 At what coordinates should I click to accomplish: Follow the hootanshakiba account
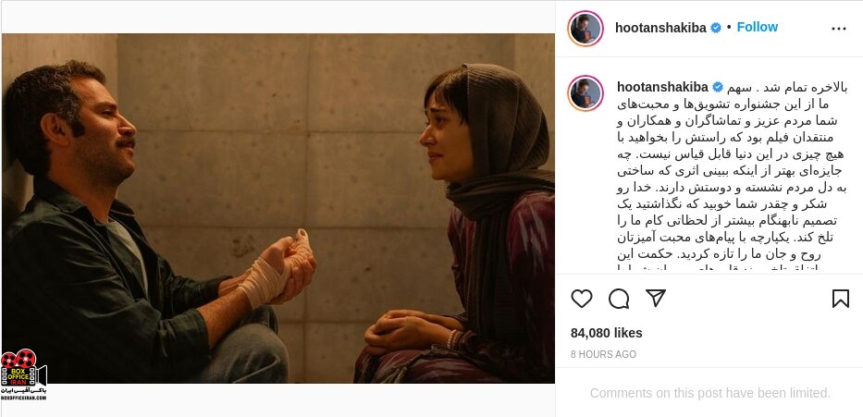(758, 27)
